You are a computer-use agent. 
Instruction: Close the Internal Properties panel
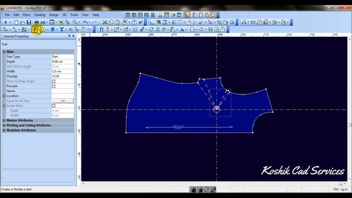[x=73, y=36]
